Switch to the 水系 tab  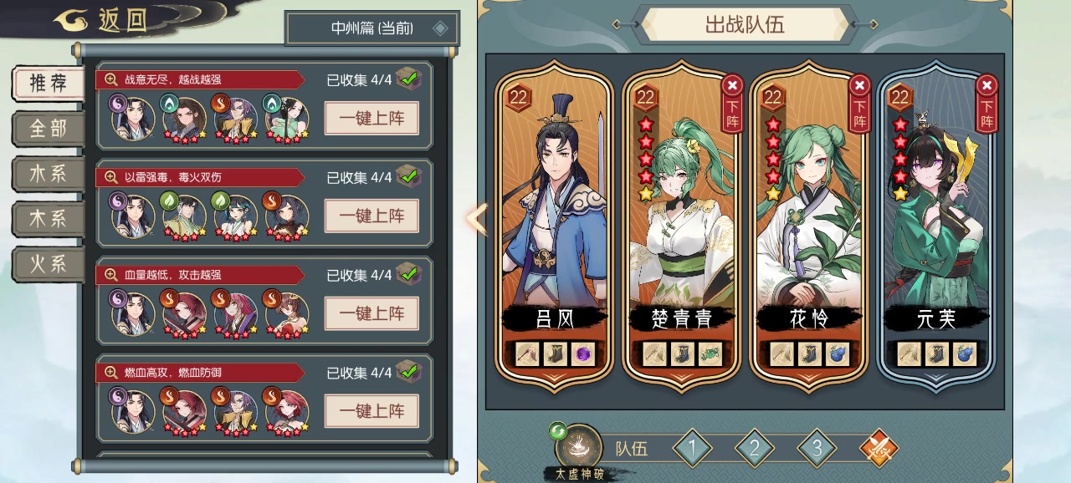pyautogui.click(x=49, y=174)
